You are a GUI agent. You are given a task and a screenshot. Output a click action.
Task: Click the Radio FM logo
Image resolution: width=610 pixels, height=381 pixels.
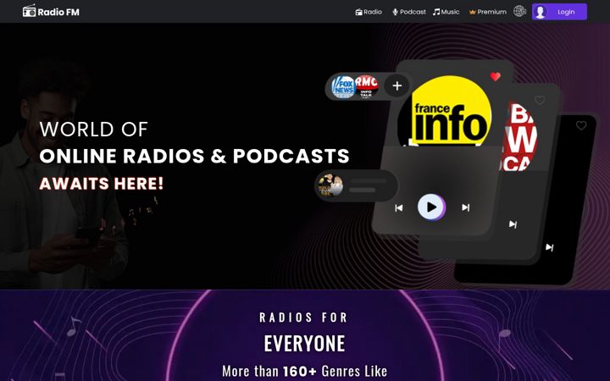(x=51, y=12)
